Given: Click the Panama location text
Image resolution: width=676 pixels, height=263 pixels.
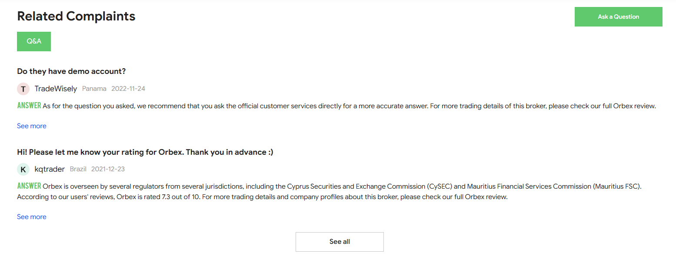Looking at the screenshot, I should tap(94, 89).
